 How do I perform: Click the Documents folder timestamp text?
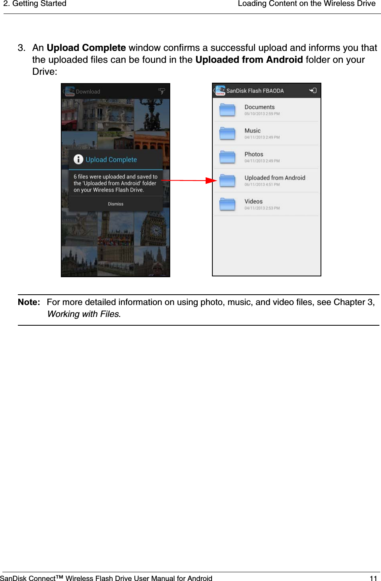click(261, 113)
